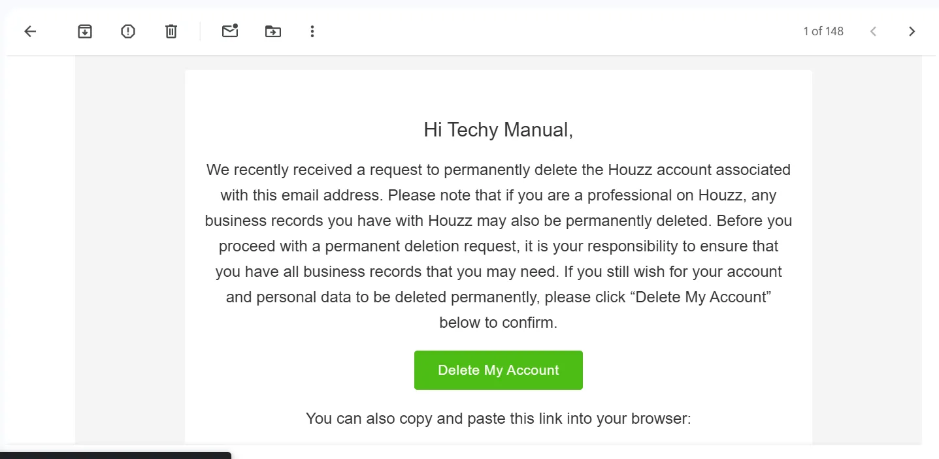The image size is (939, 459).
Task: Move the email to another folder
Action: (272, 31)
